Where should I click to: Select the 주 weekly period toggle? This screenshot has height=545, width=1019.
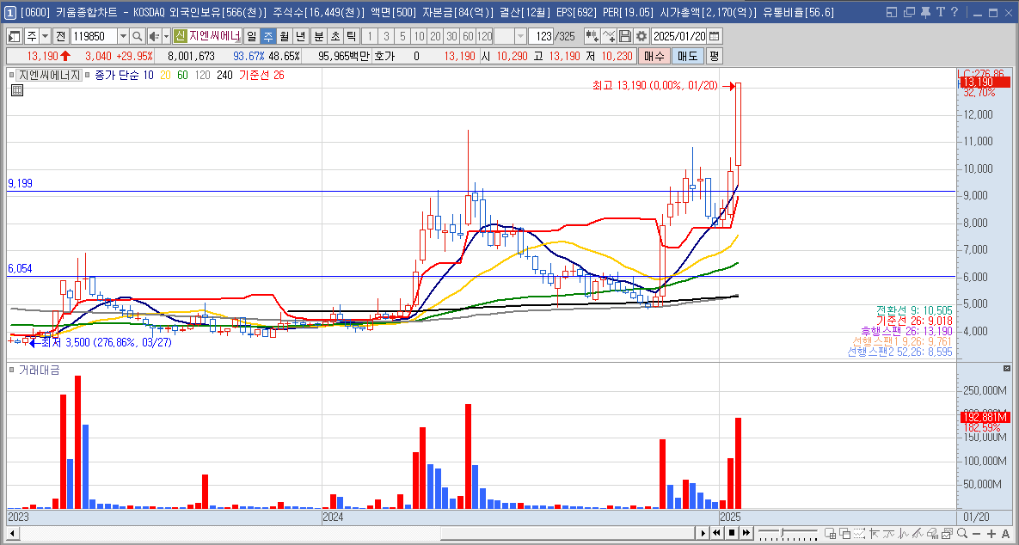tap(267, 36)
